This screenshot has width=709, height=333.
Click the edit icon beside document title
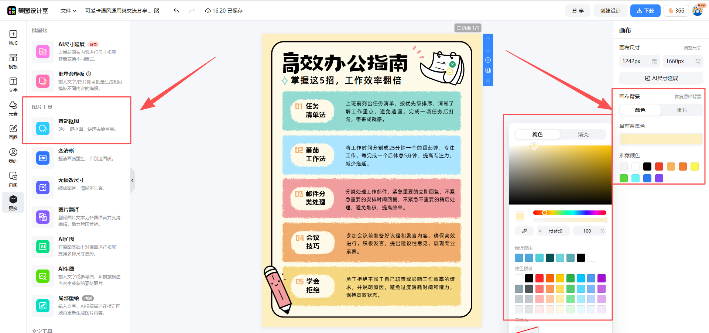pyautogui.click(x=157, y=11)
